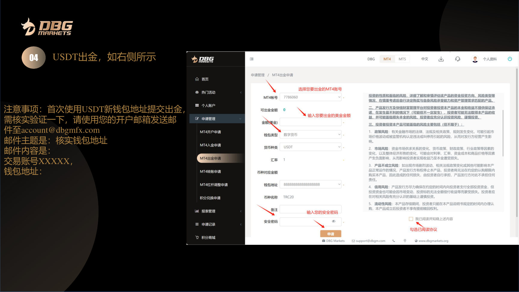Screen dimensions: 519x292
Task: Click the 汇率 value 1
Action: [x=284, y=160]
